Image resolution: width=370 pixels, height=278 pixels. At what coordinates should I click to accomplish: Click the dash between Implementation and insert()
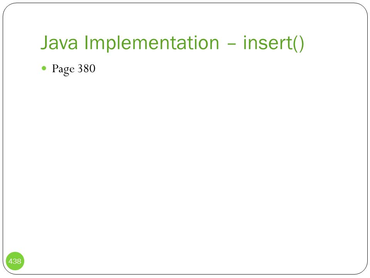[x=231, y=44]
